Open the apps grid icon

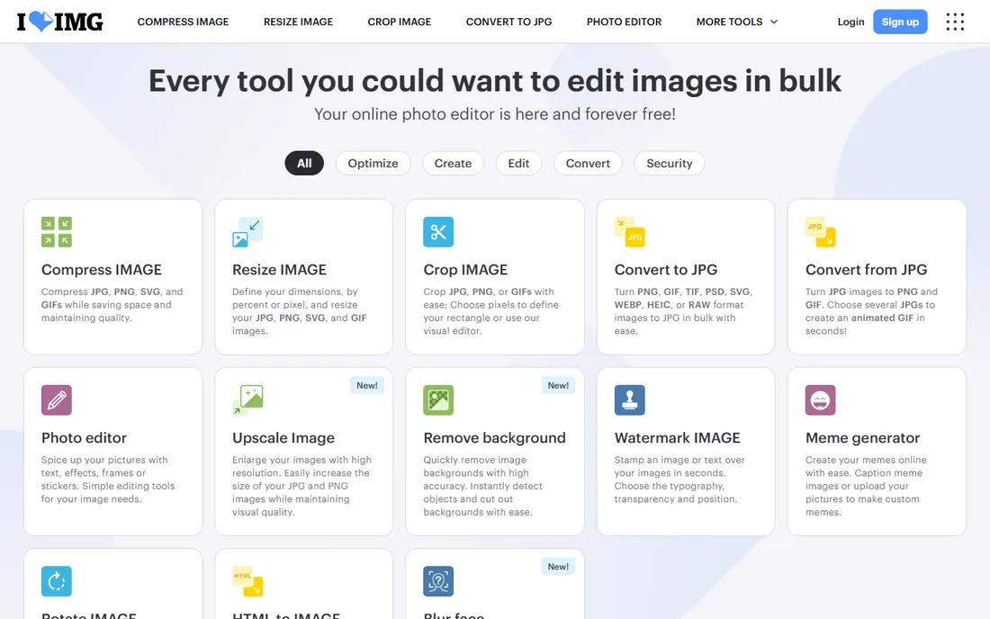pyautogui.click(x=955, y=22)
